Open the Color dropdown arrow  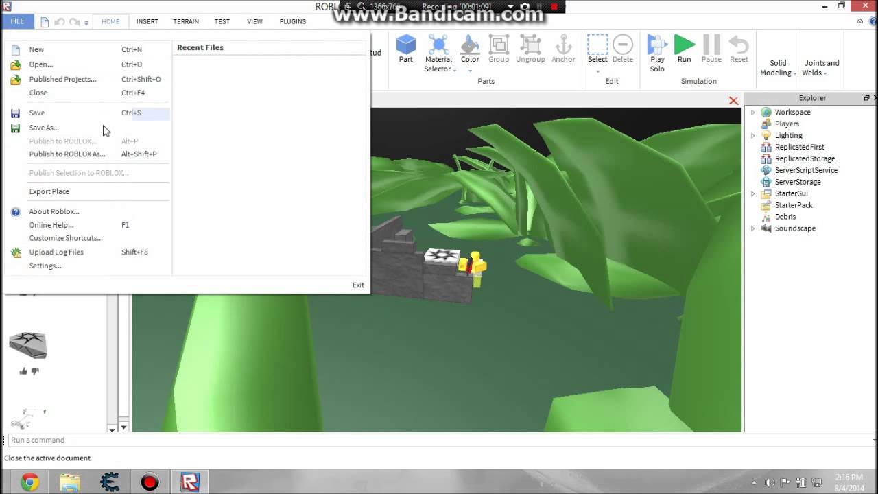pos(470,69)
